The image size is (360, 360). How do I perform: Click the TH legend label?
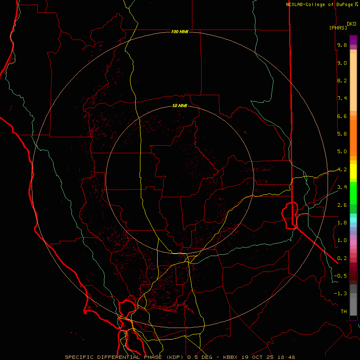pyautogui.click(x=344, y=312)
